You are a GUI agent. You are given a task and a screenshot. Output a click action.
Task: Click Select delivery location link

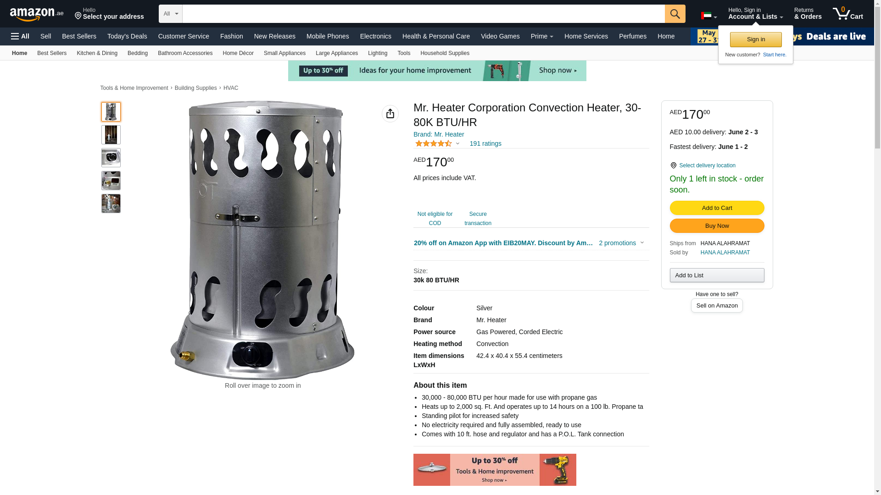click(x=707, y=165)
